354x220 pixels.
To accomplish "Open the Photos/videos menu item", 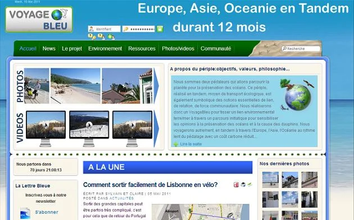I will coord(178,49).
